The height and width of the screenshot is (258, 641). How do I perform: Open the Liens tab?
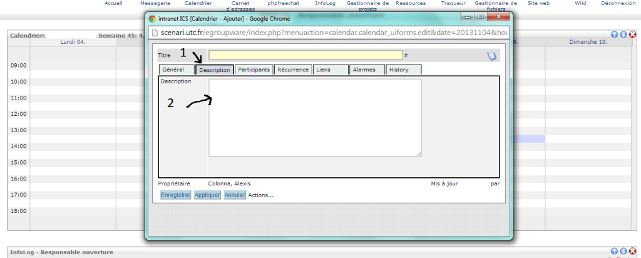[x=331, y=70]
